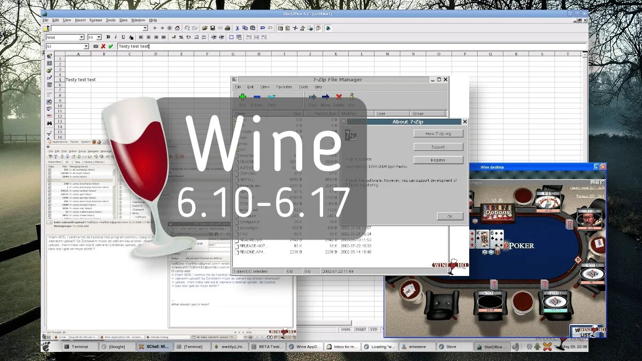Click Register button in About 7-Zip
Image resolution: width=642 pixels, height=361 pixels.
[x=438, y=160]
